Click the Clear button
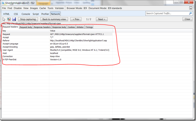The height and width of the screenshot is (121, 196). (187, 19)
